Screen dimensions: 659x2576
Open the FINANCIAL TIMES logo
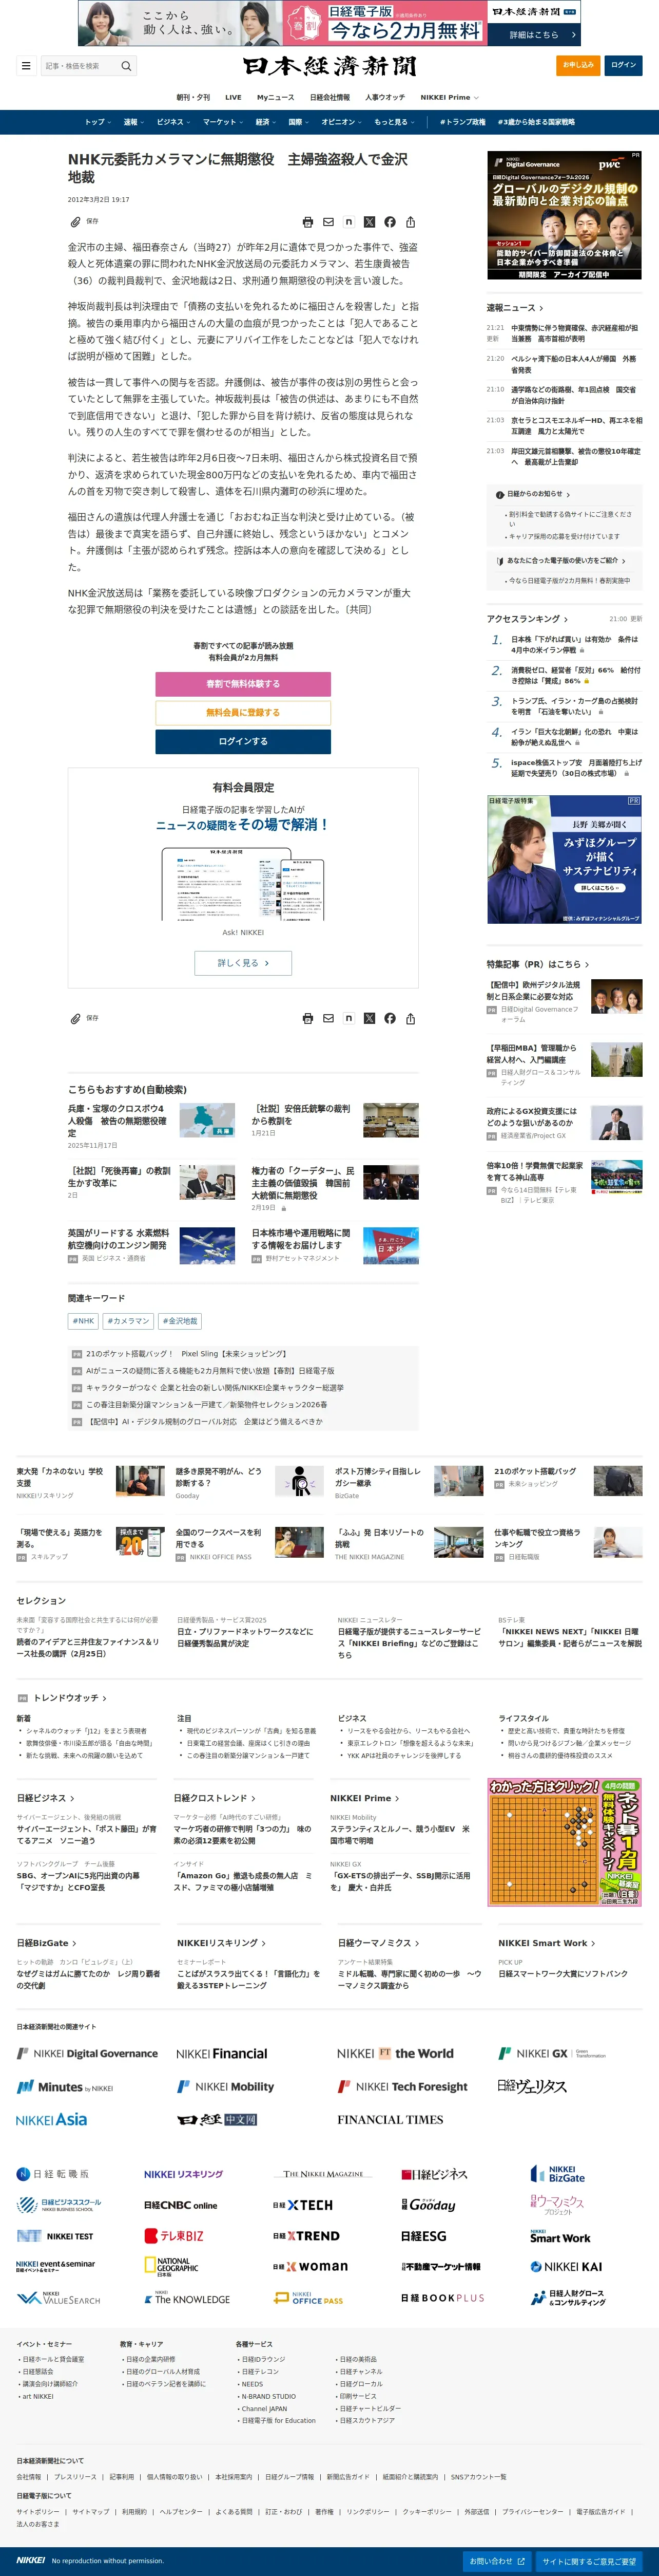point(390,2119)
